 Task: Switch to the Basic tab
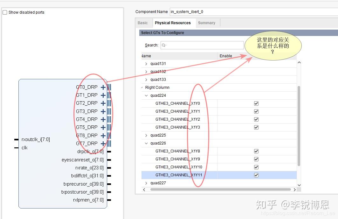[143, 23]
